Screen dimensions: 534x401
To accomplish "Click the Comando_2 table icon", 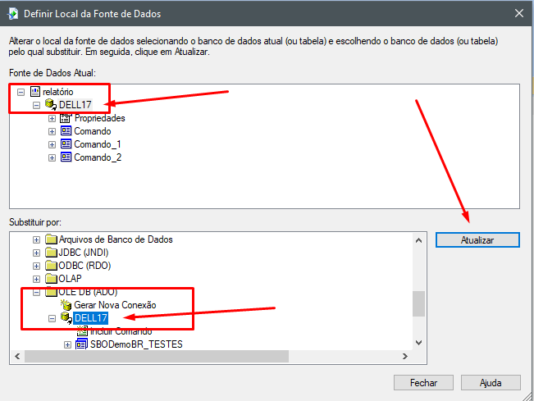I will tap(66, 157).
